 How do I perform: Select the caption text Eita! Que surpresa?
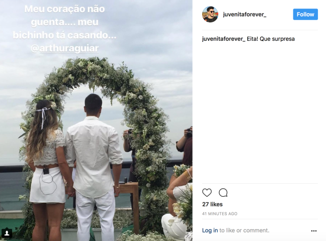[271, 39]
